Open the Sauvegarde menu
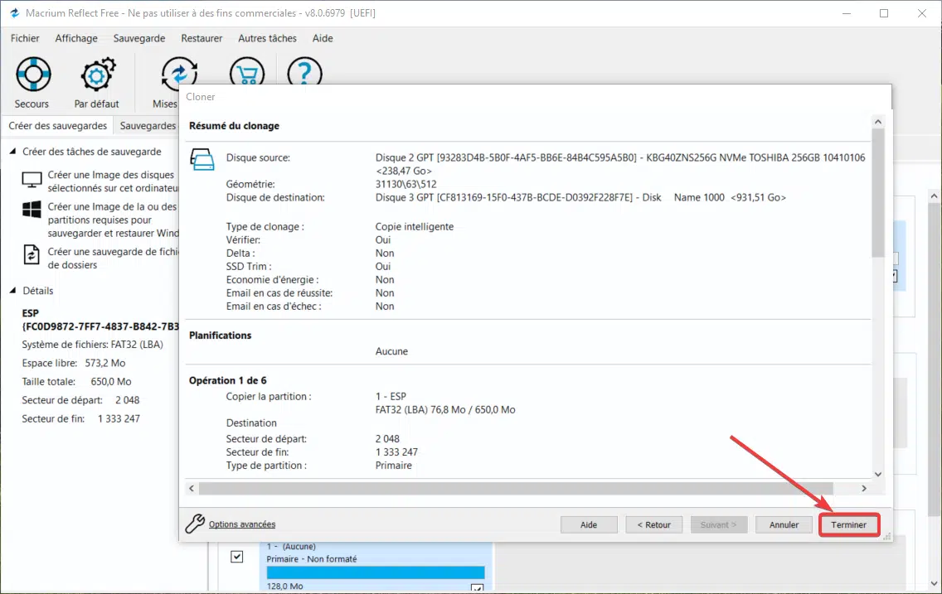 pos(139,38)
